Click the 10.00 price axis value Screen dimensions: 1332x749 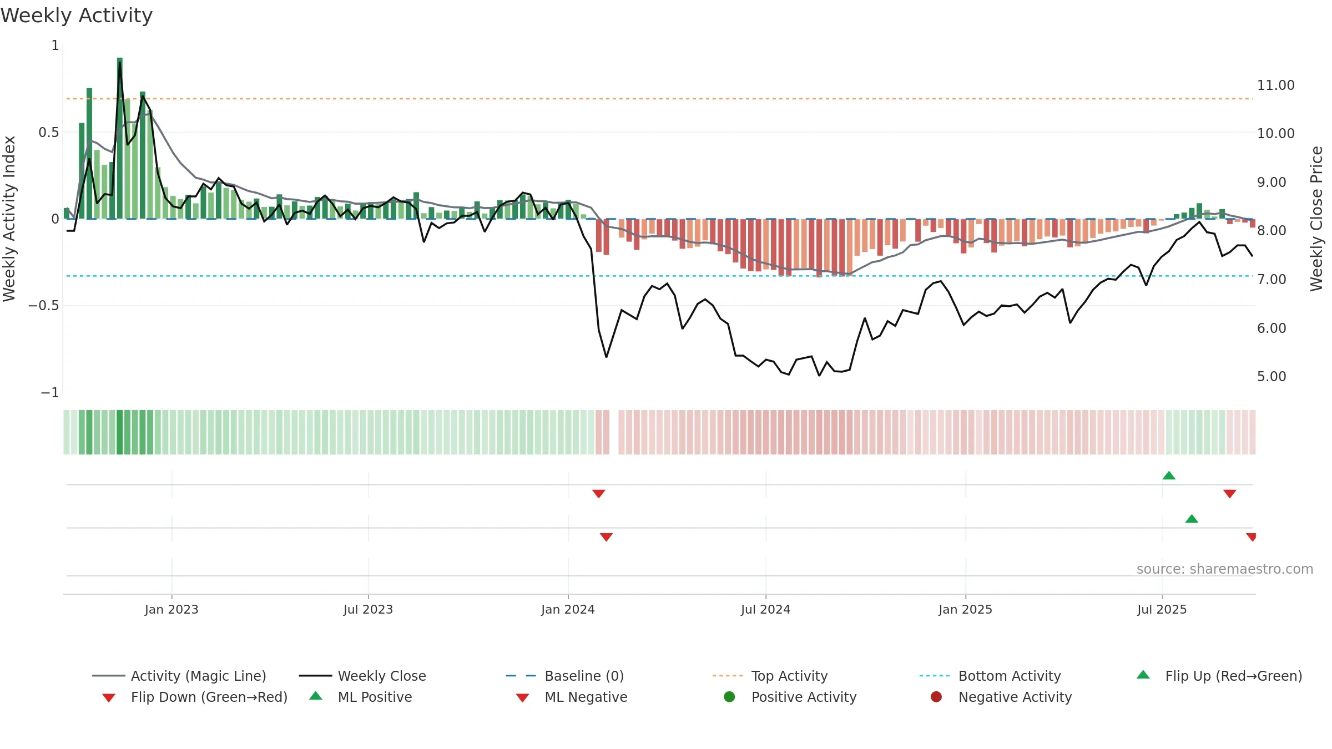1275,133
